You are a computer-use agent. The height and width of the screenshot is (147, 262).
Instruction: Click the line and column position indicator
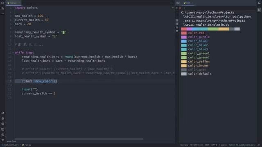point(196,145)
